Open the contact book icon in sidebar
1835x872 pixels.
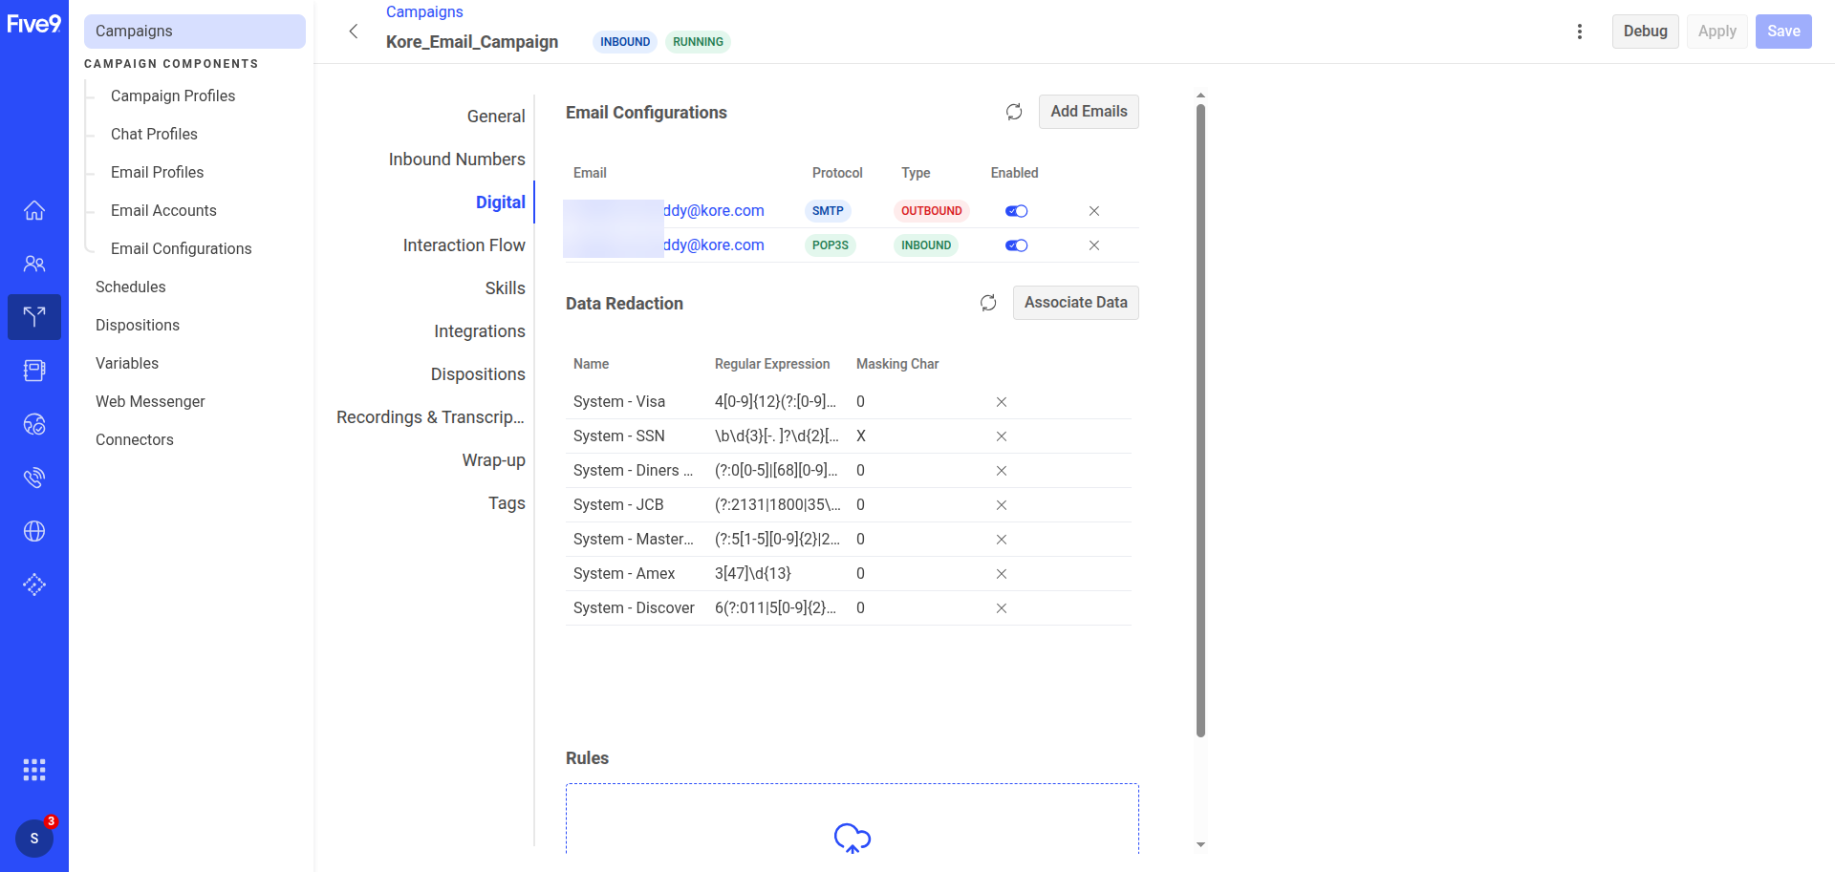pos(34,371)
